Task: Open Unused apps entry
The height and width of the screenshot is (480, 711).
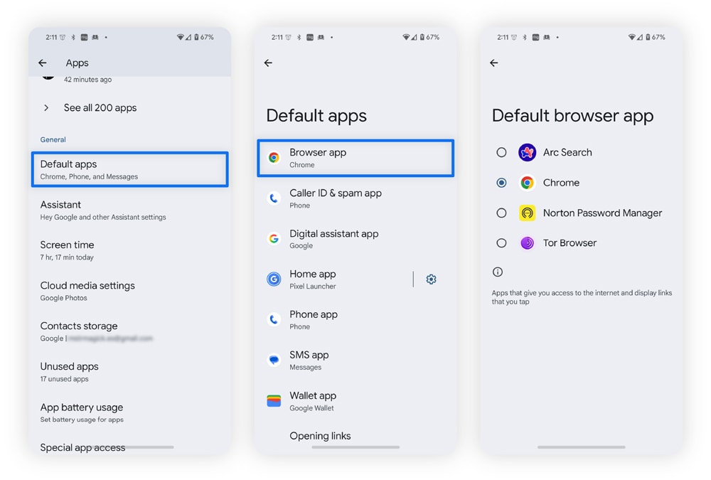Action: pos(129,372)
